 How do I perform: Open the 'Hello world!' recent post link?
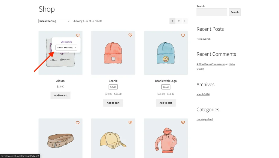[204, 39]
